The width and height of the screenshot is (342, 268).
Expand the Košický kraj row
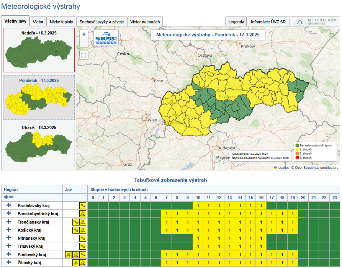coord(9,230)
